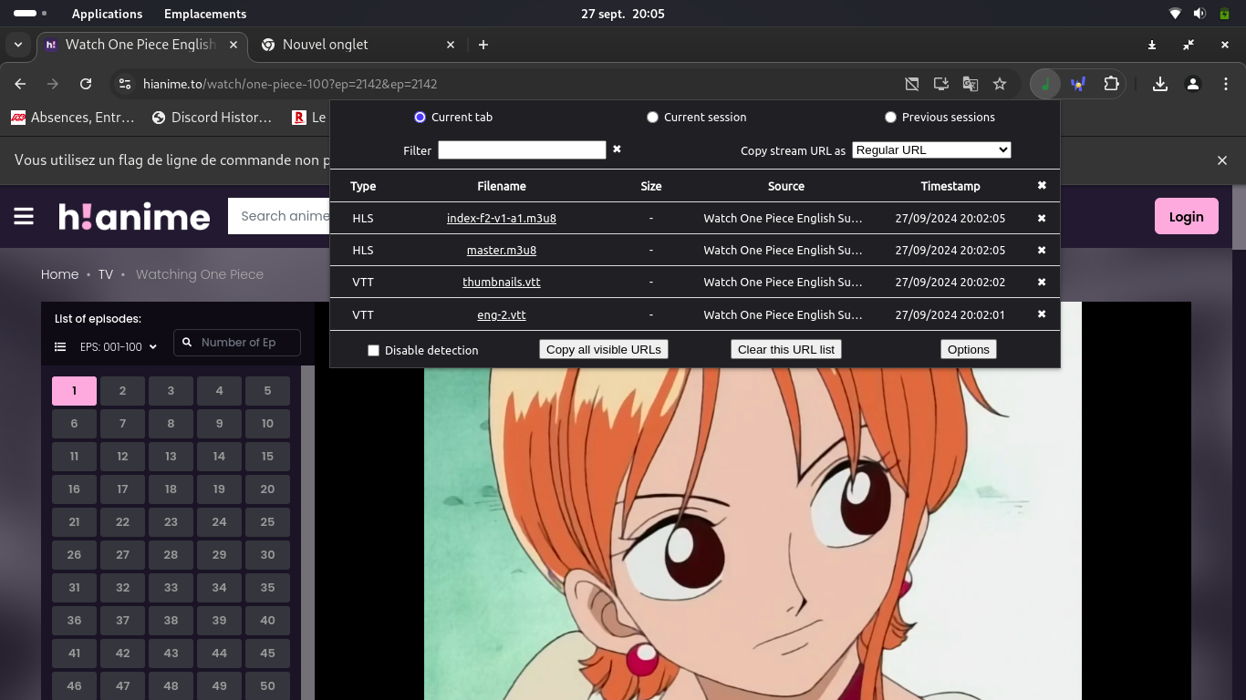Open the master.m3u8 link
Screen dimensions: 1246x700
(x=502, y=250)
